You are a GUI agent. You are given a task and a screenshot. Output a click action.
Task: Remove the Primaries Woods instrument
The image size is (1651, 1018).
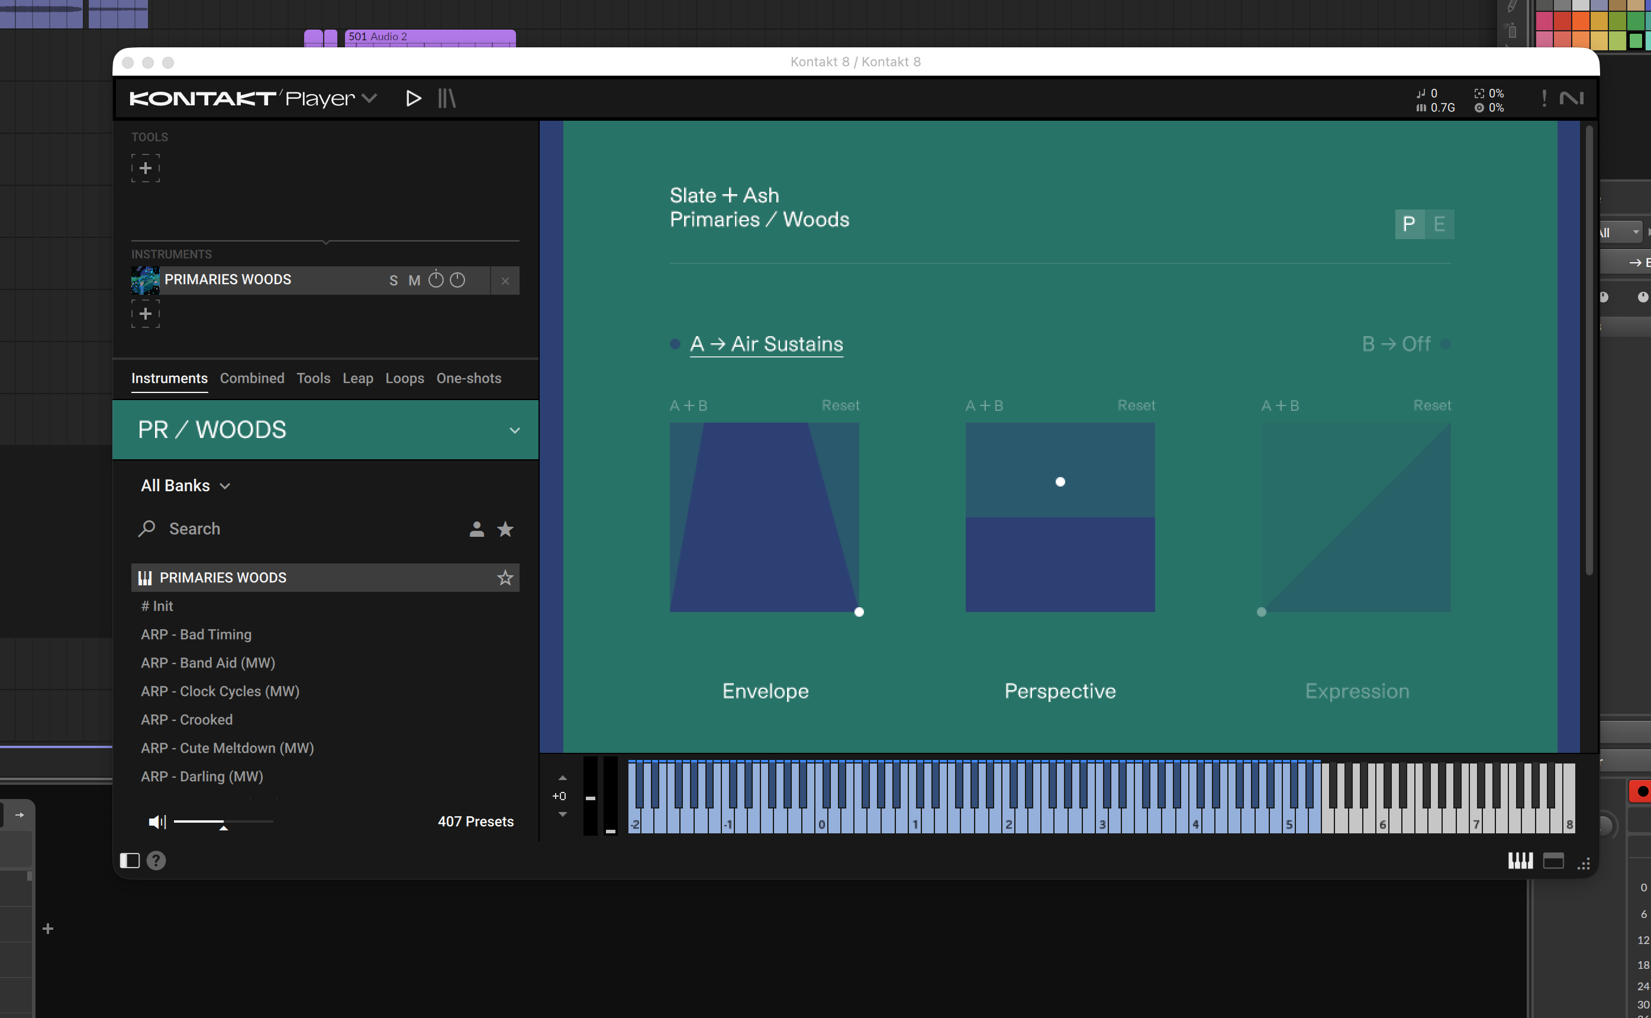pos(505,281)
